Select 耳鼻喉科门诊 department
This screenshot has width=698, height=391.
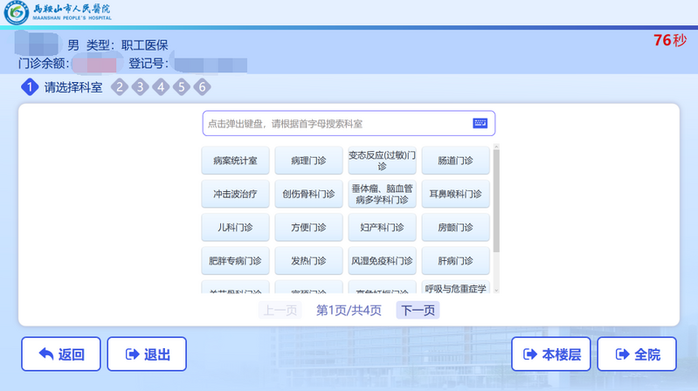[x=455, y=194]
